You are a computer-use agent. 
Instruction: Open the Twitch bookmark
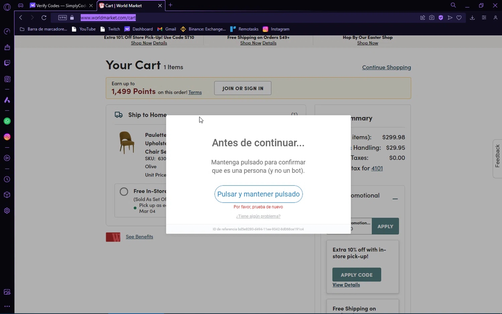point(110,29)
